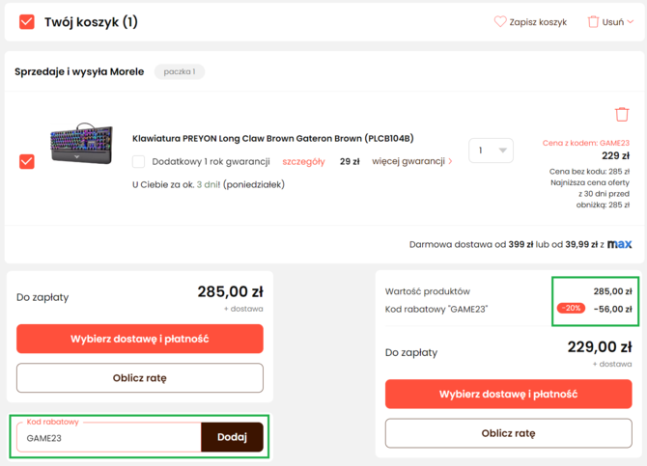Remove keyboard item with red trash icon
The image size is (647, 466).
(622, 114)
